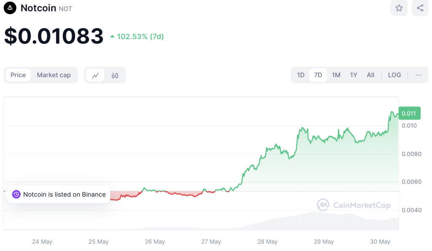Click the 0.011 price label on the chart
Image resolution: width=432 pixels, height=251 pixels.
409,113
